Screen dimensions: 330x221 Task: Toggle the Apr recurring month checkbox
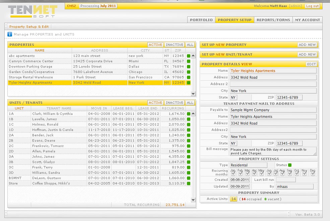tap(254, 173)
